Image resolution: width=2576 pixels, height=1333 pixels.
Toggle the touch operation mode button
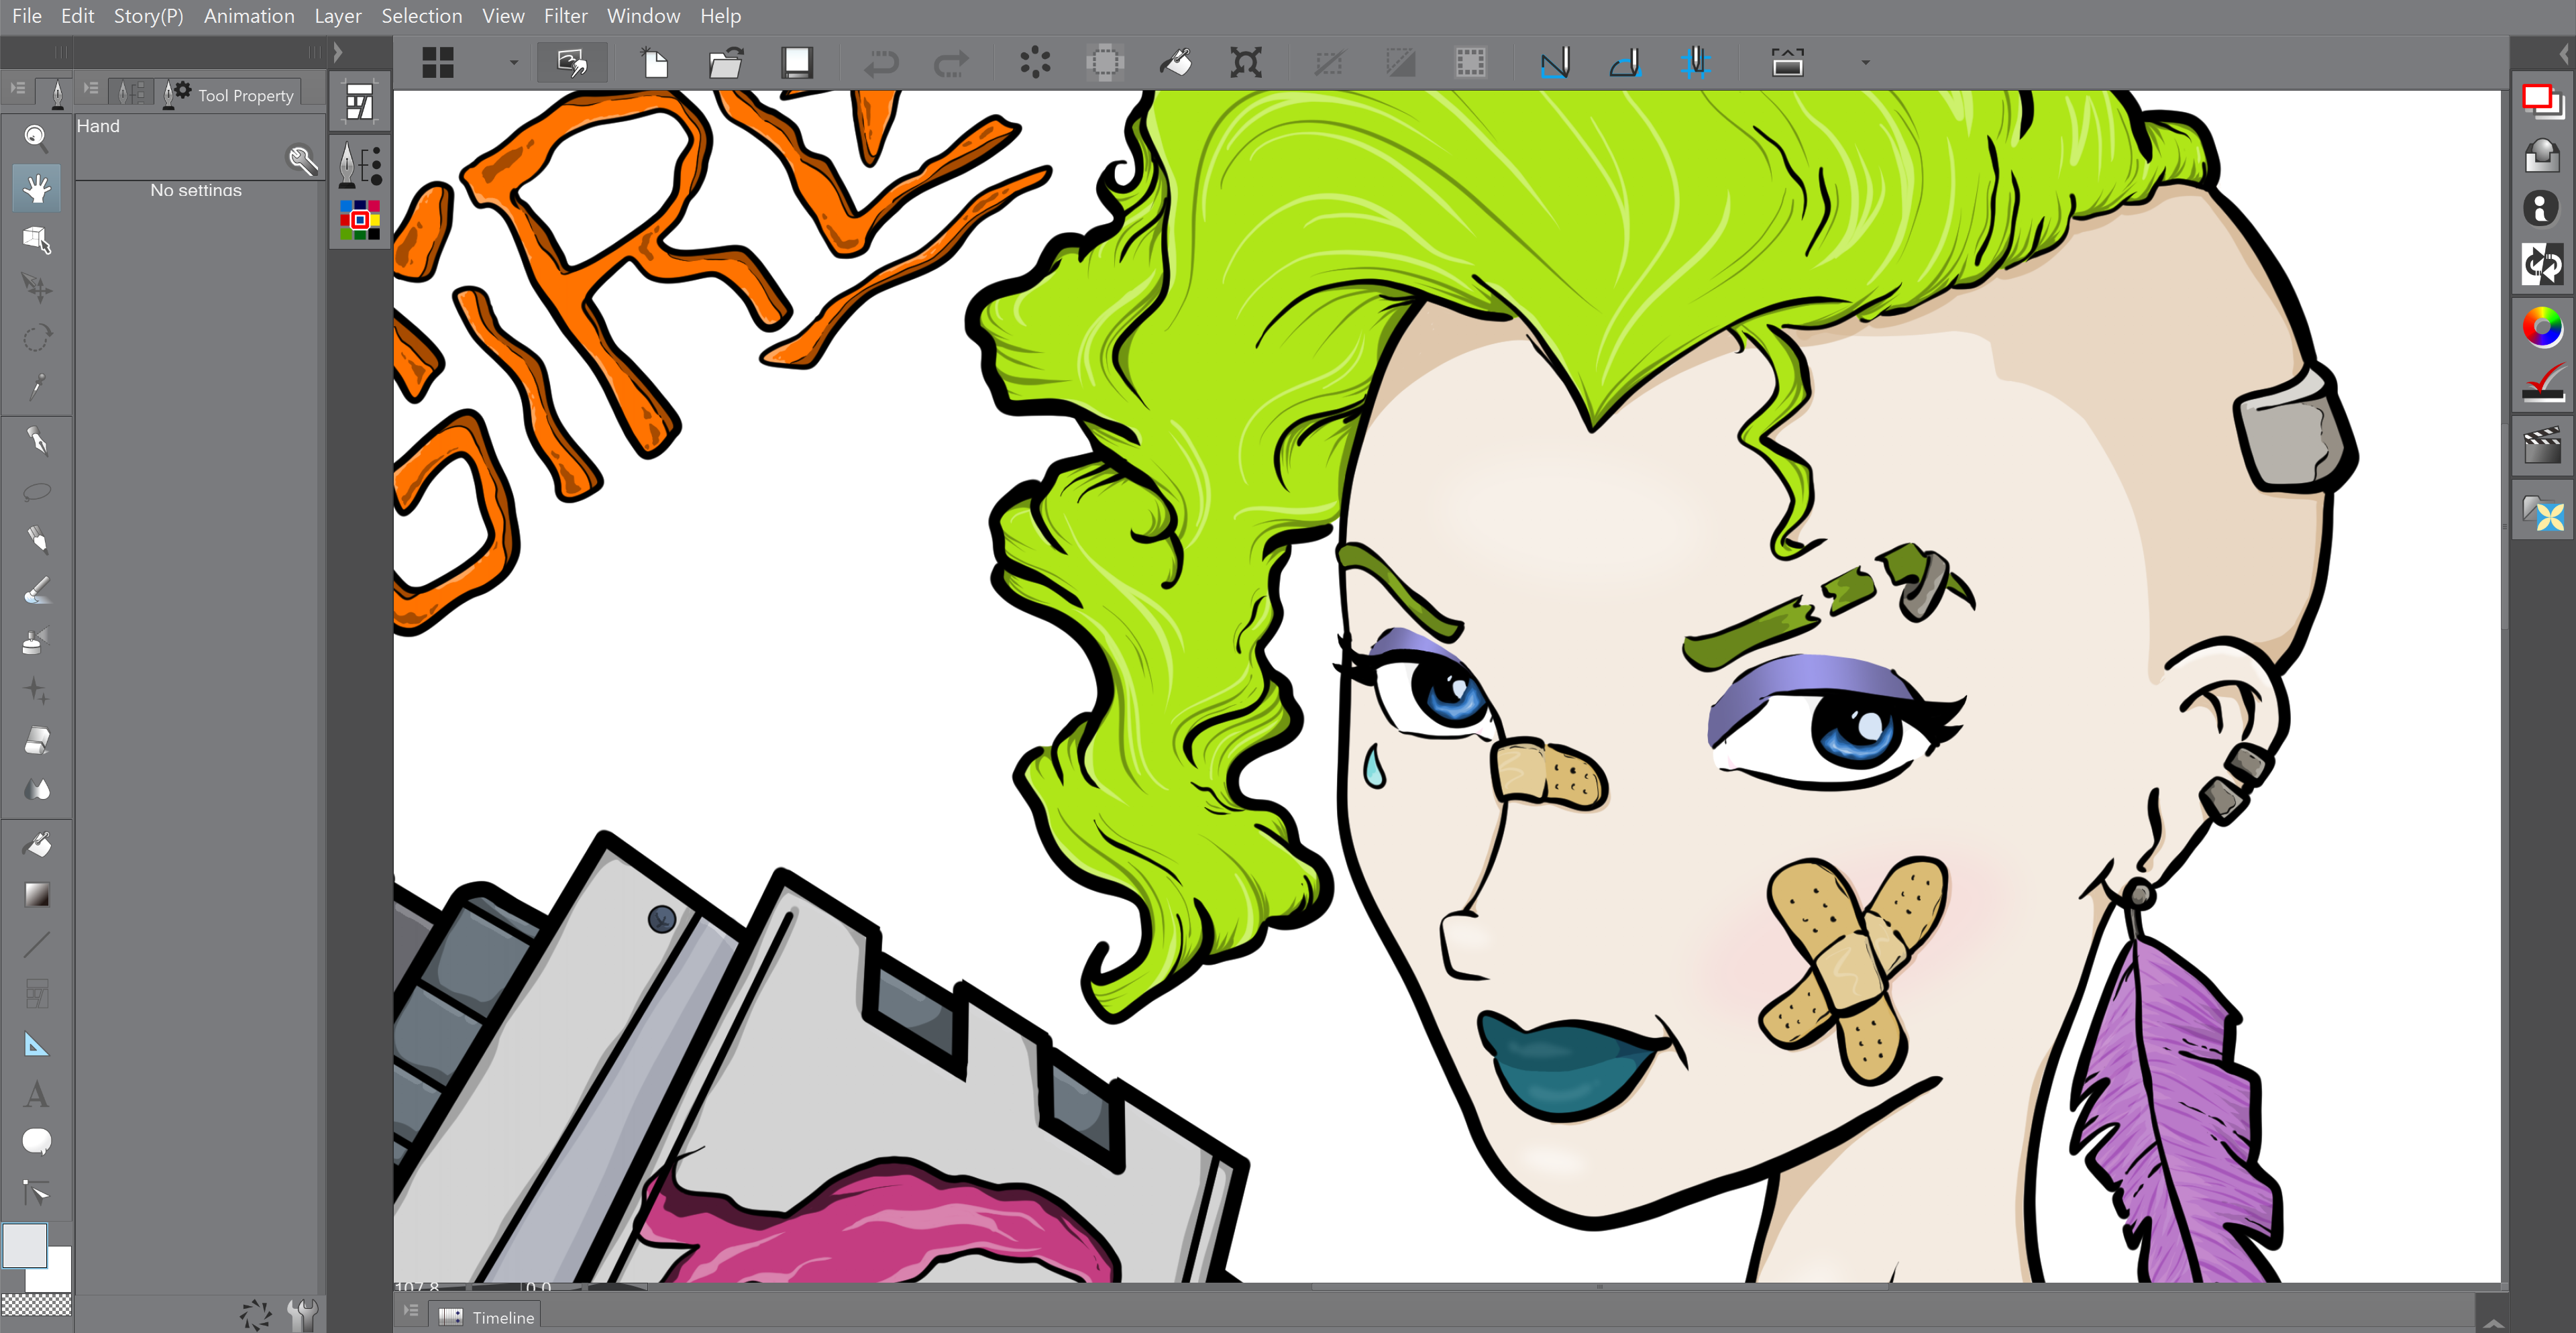(571, 63)
